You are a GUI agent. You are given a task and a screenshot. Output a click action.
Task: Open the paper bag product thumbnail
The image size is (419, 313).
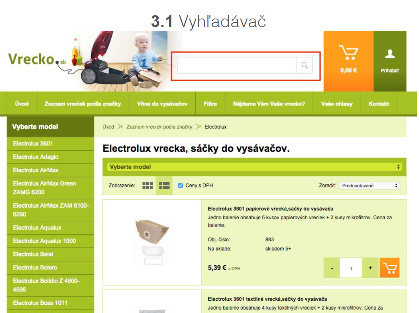click(x=152, y=242)
